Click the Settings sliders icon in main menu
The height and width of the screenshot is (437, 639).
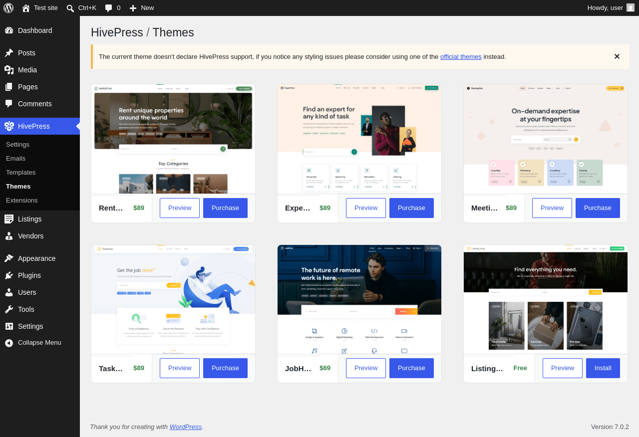pyautogui.click(x=9, y=326)
